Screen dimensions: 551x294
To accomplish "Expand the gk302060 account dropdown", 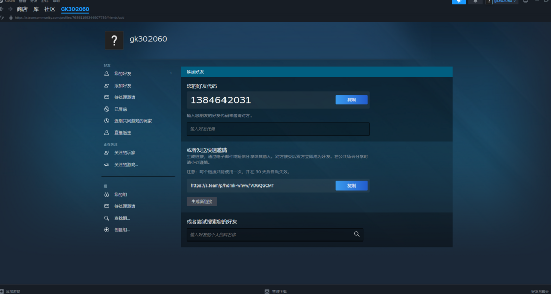I will (505, 2).
